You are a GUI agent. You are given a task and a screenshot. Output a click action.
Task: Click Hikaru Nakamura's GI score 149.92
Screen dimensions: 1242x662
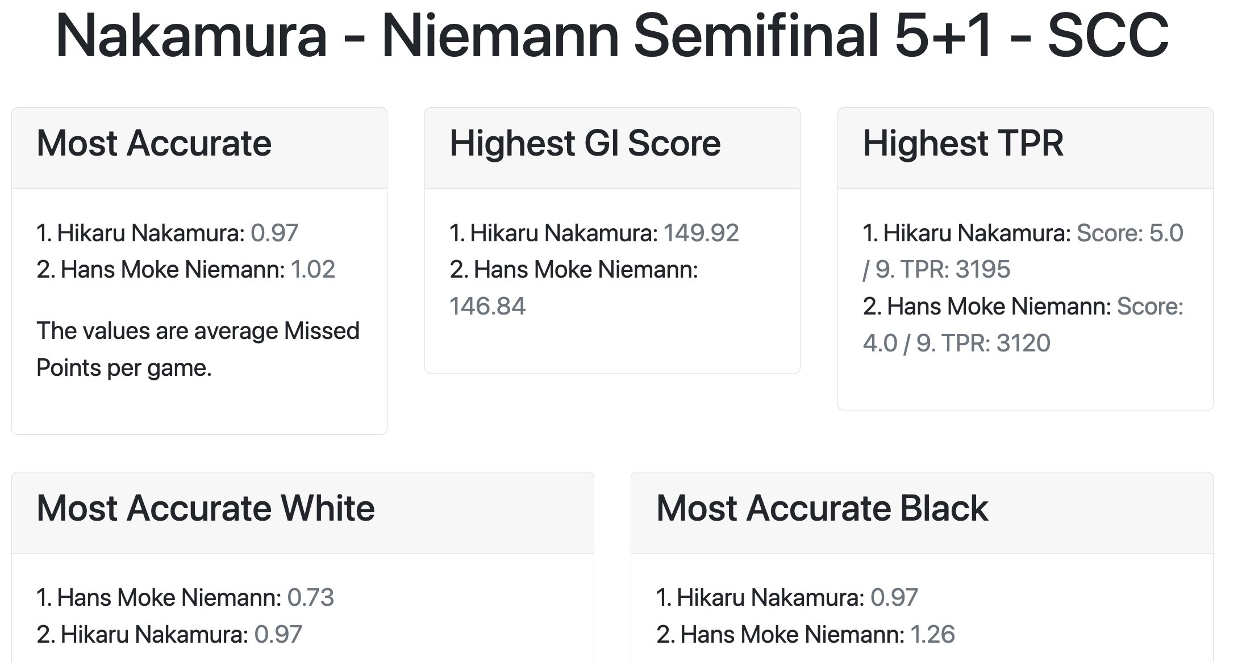click(701, 233)
